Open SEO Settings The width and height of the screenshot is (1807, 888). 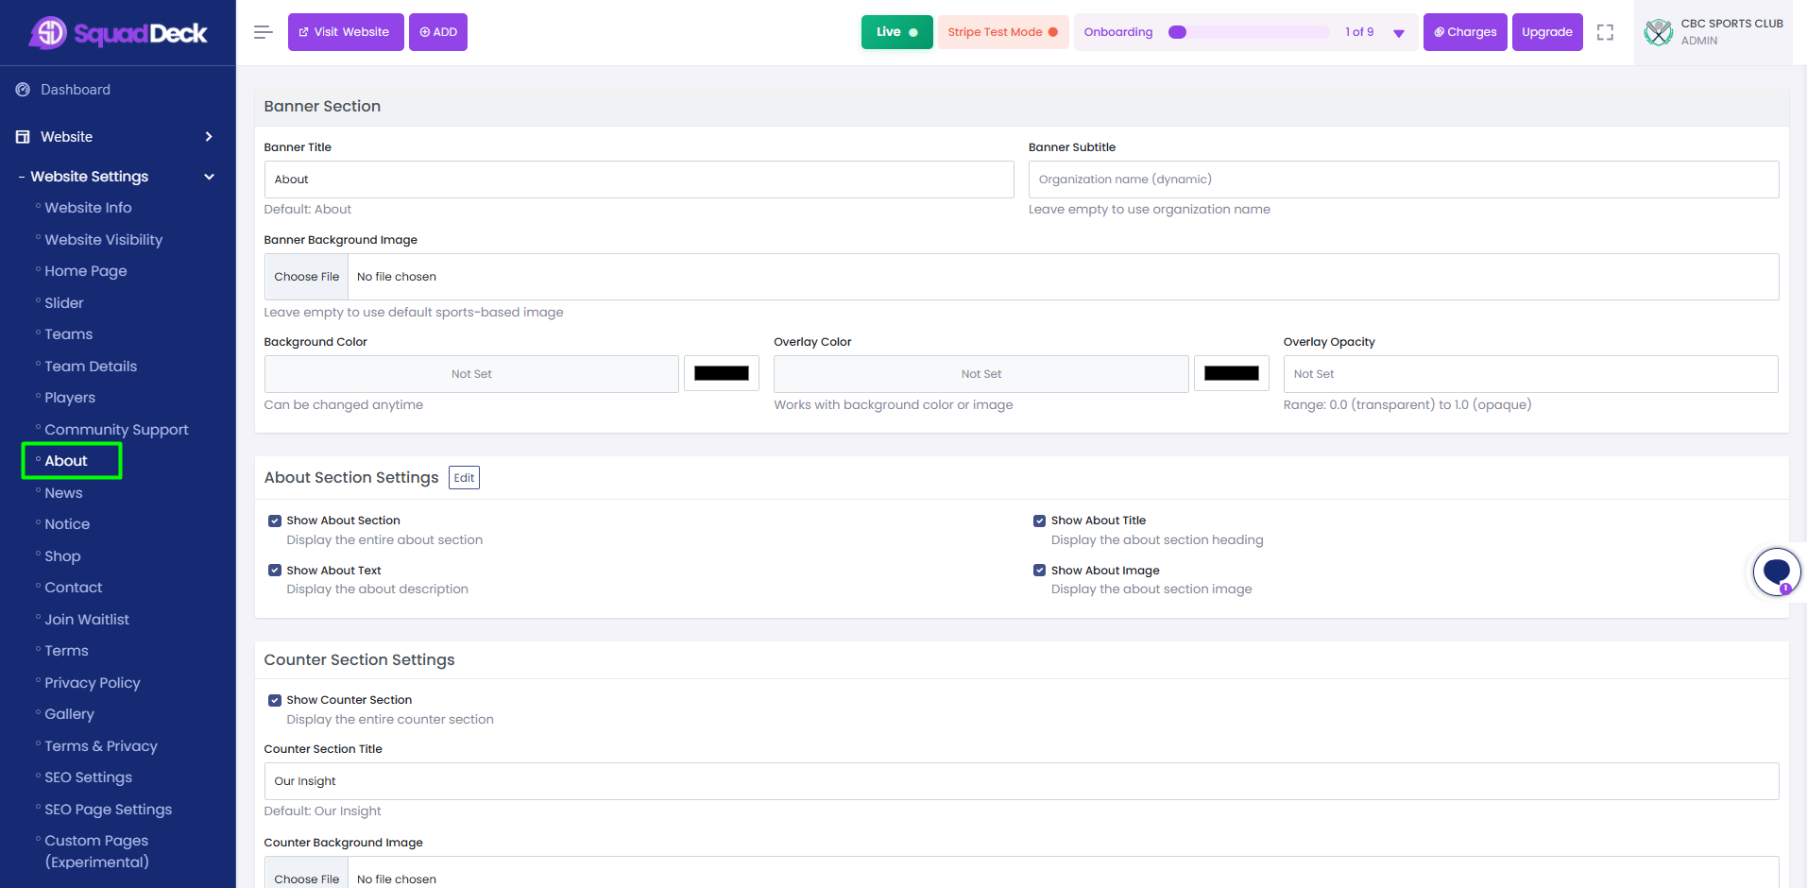click(89, 777)
